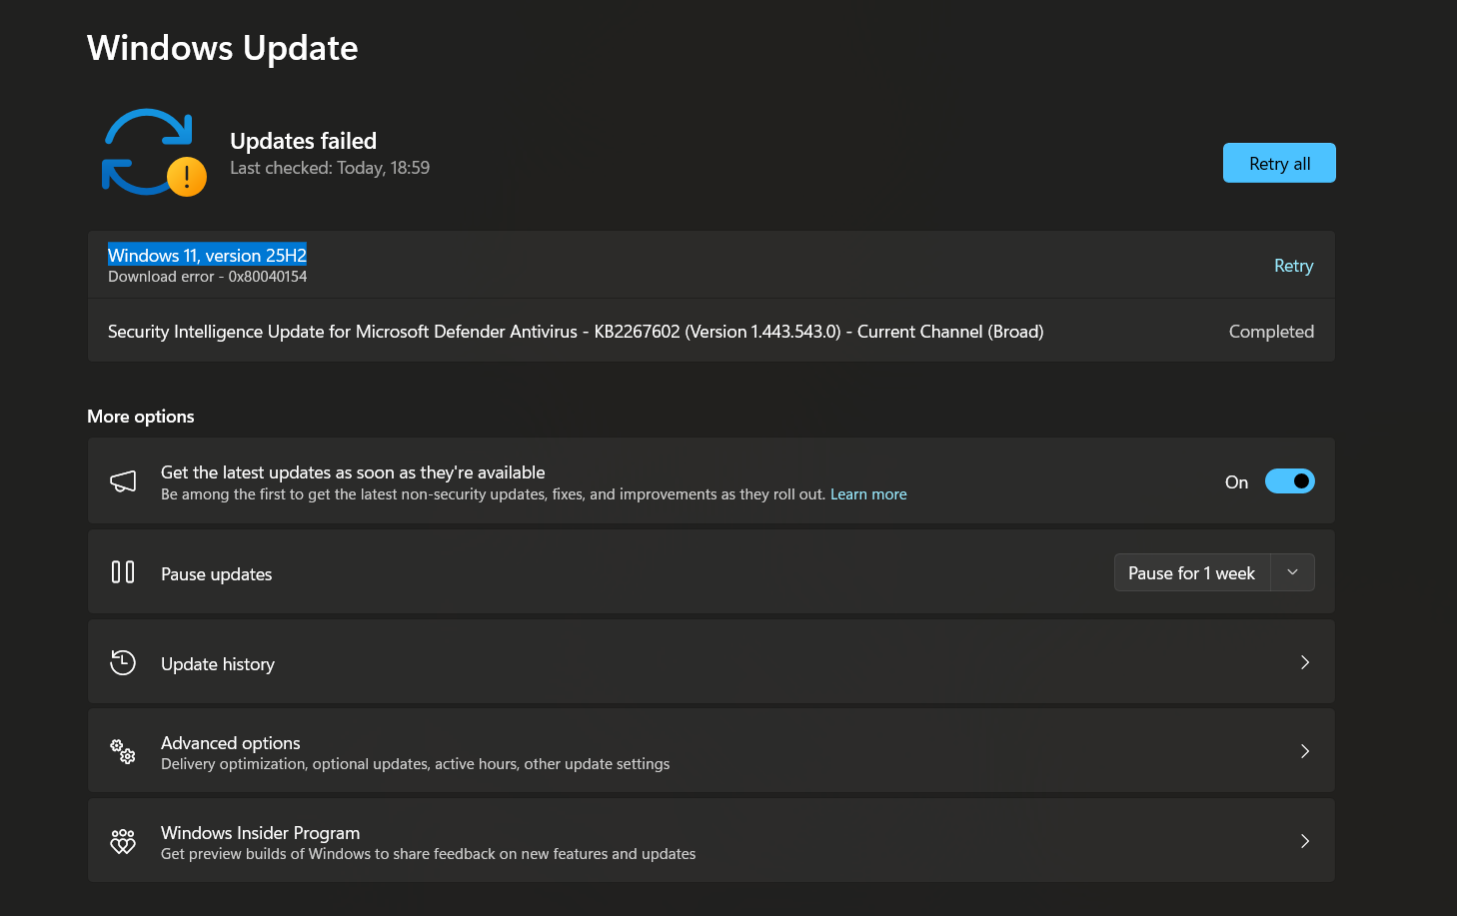
Task: Expand the pause duration dropdown arrow
Action: point(1292,572)
